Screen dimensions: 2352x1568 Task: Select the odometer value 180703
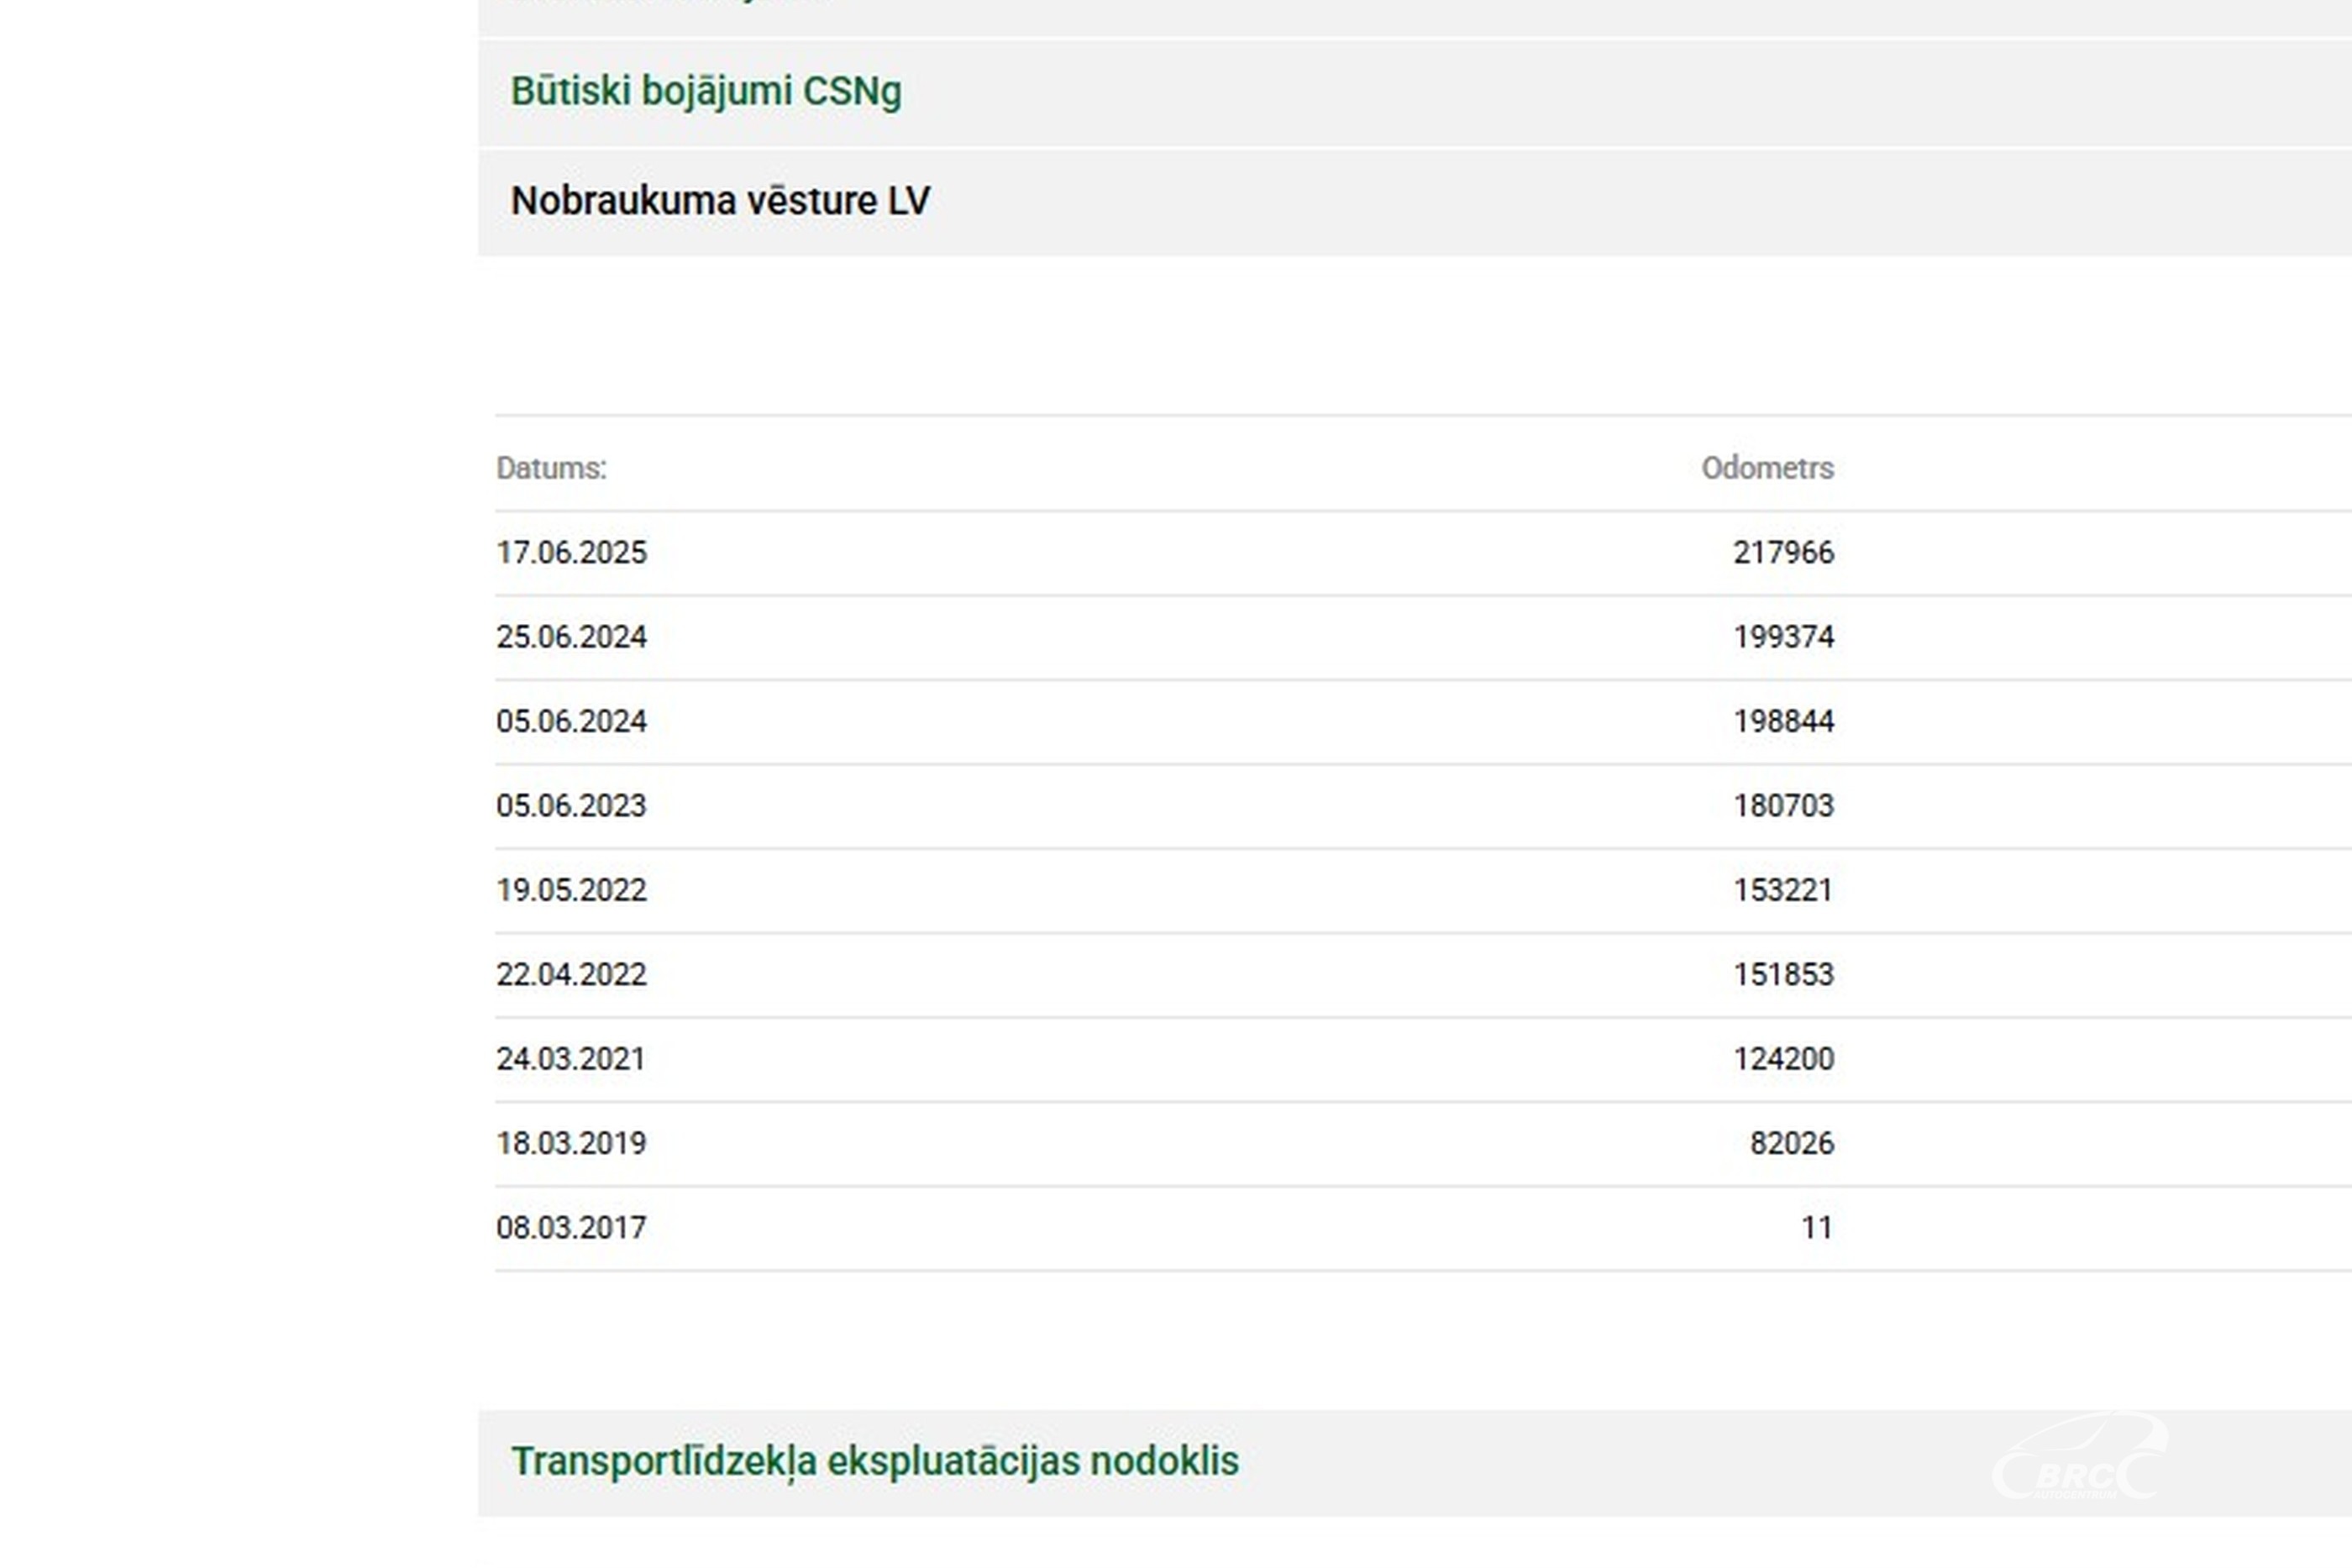coord(1783,806)
